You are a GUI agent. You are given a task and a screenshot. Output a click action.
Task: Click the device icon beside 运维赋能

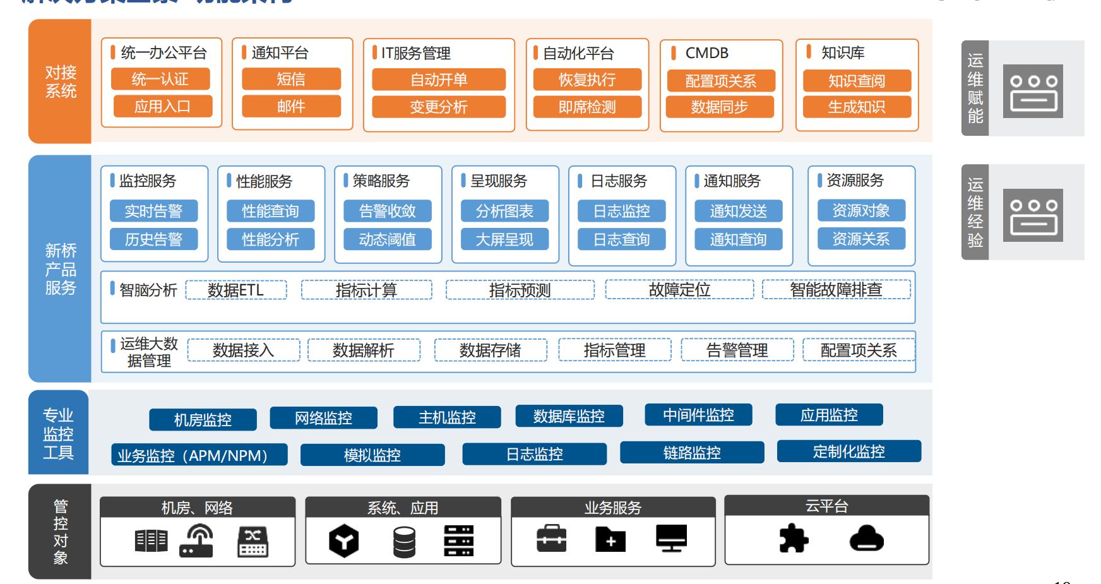1033,92
